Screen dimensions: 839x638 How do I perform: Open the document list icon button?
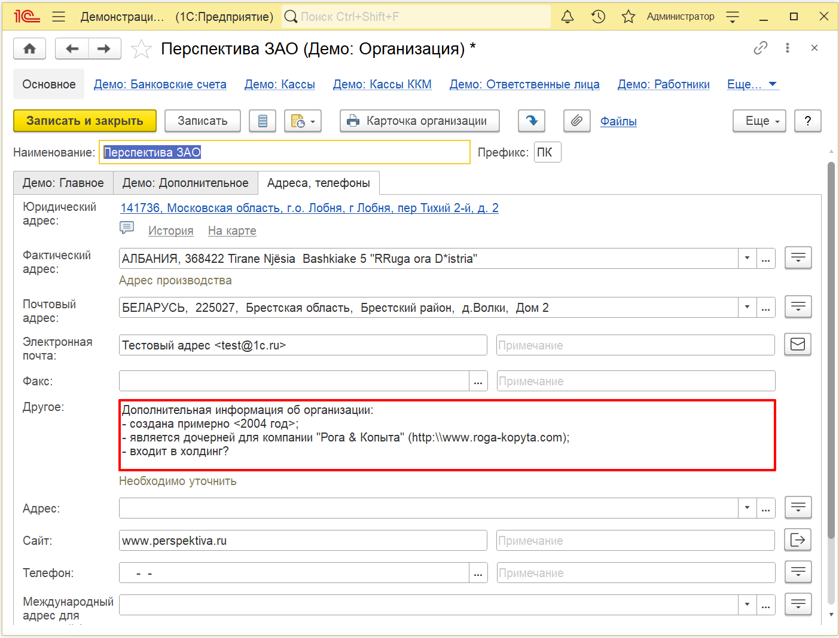point(263,121)
